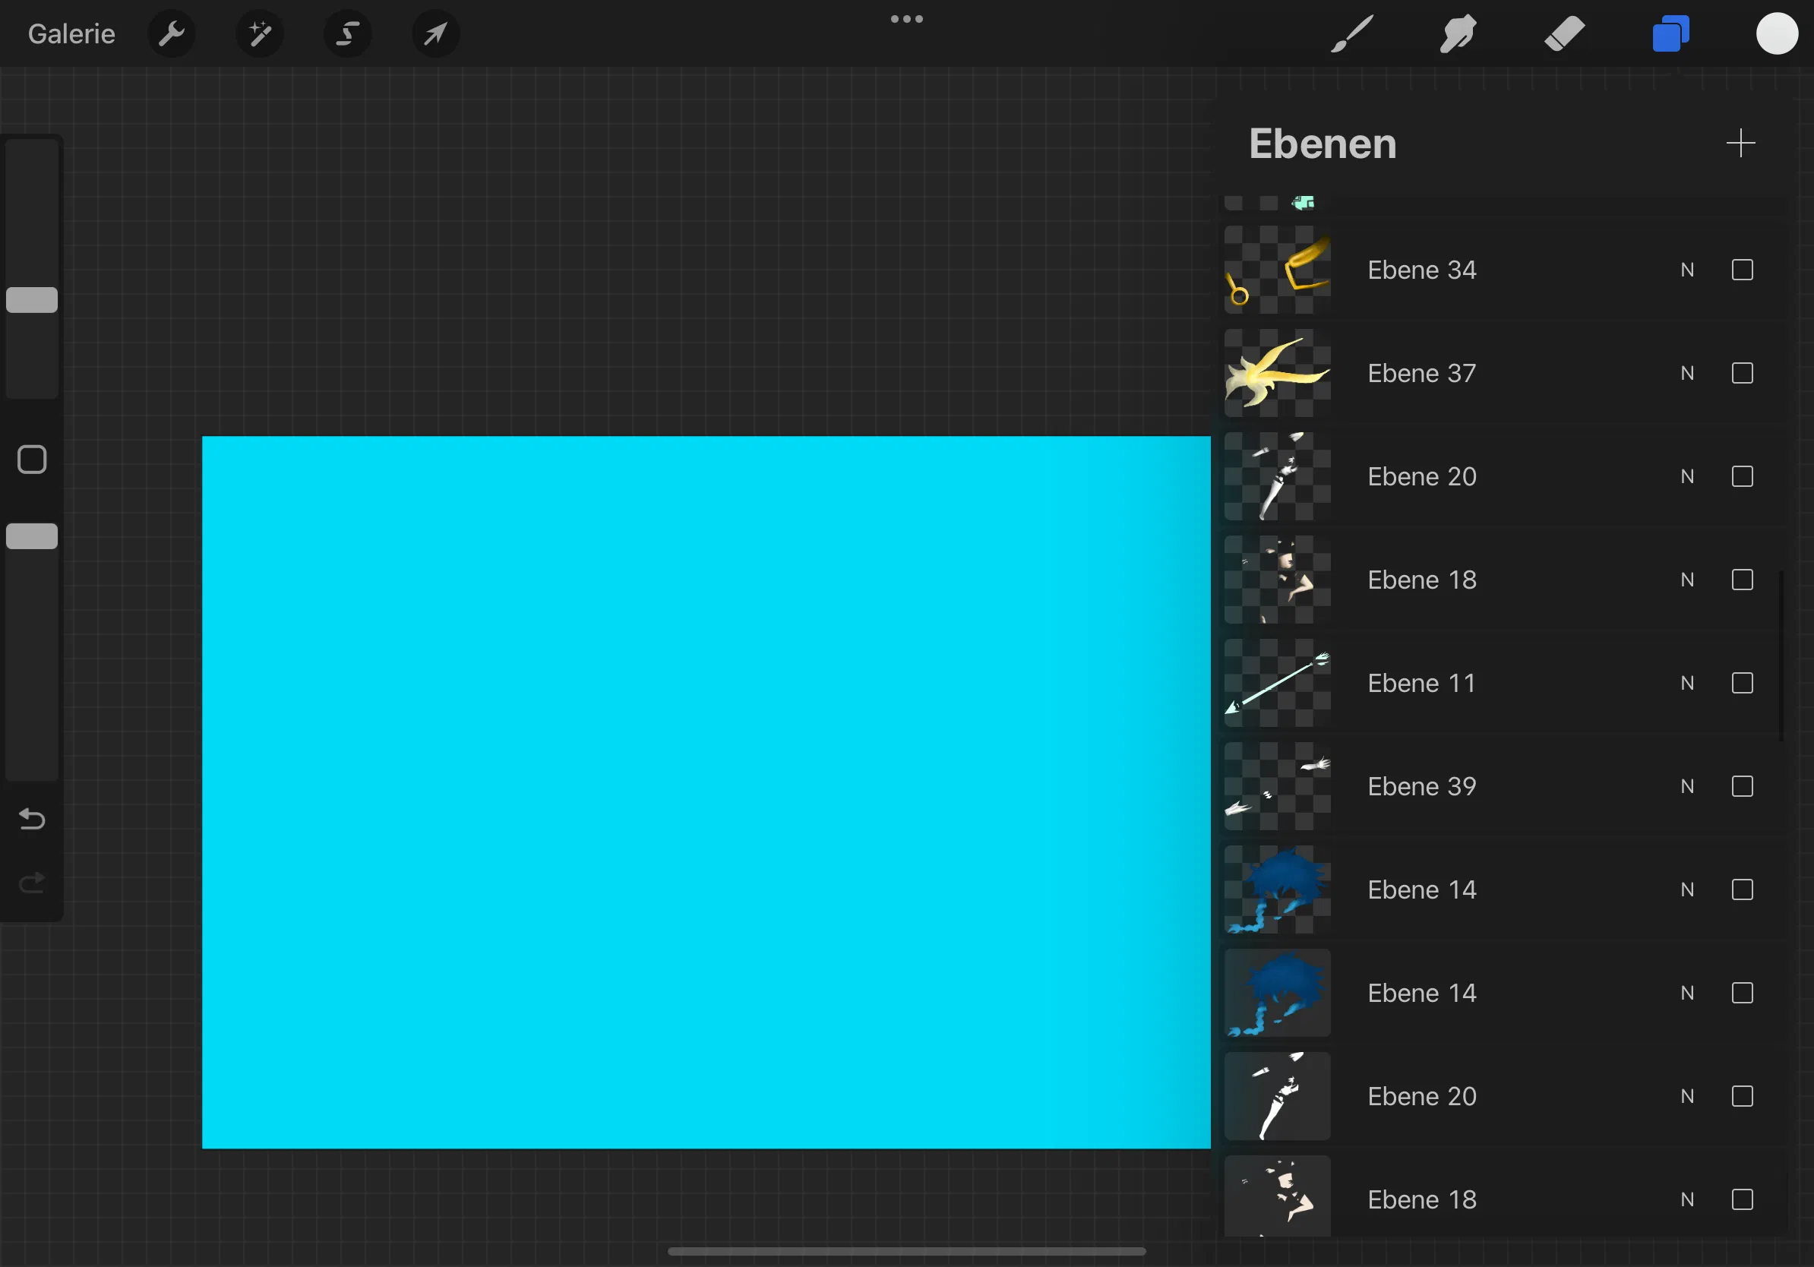Select the Brush tool

(x=1352, y=34)
